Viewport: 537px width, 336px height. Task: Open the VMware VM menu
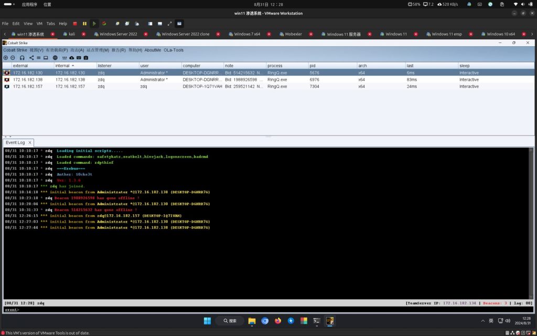(x=39, y=24)
